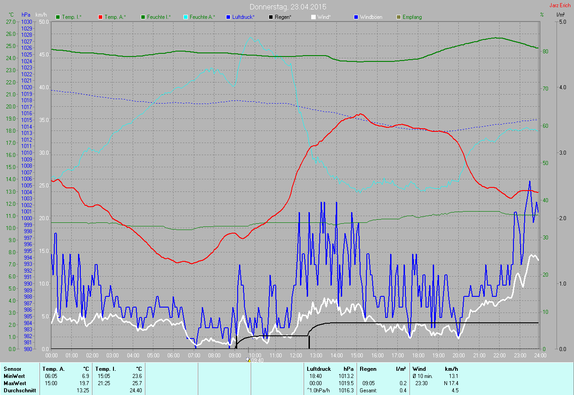
Task: Click the "Gesamt:" rain total label
Action: [x=369, y=390]
